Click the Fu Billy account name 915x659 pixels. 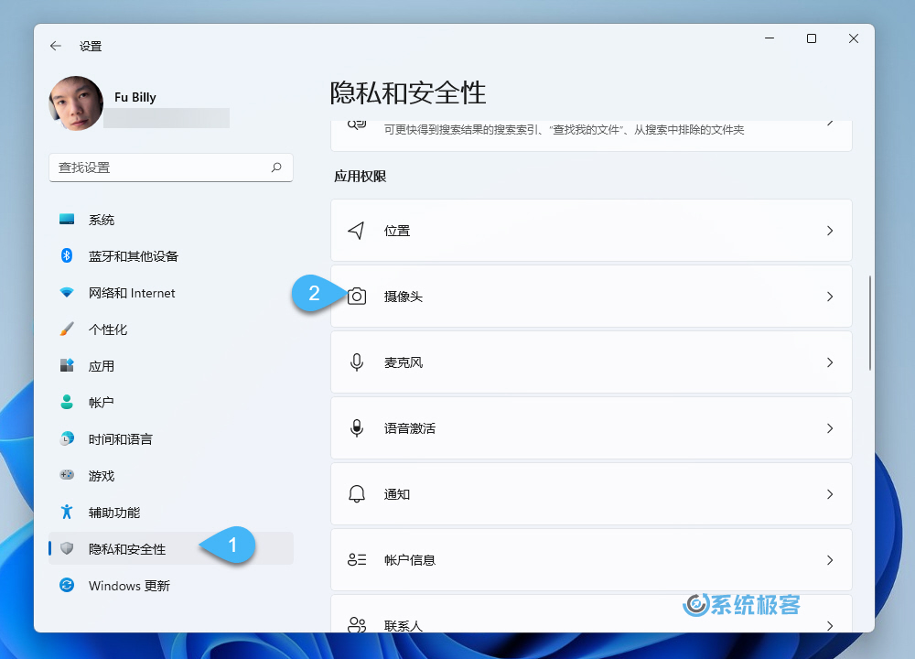135,97
